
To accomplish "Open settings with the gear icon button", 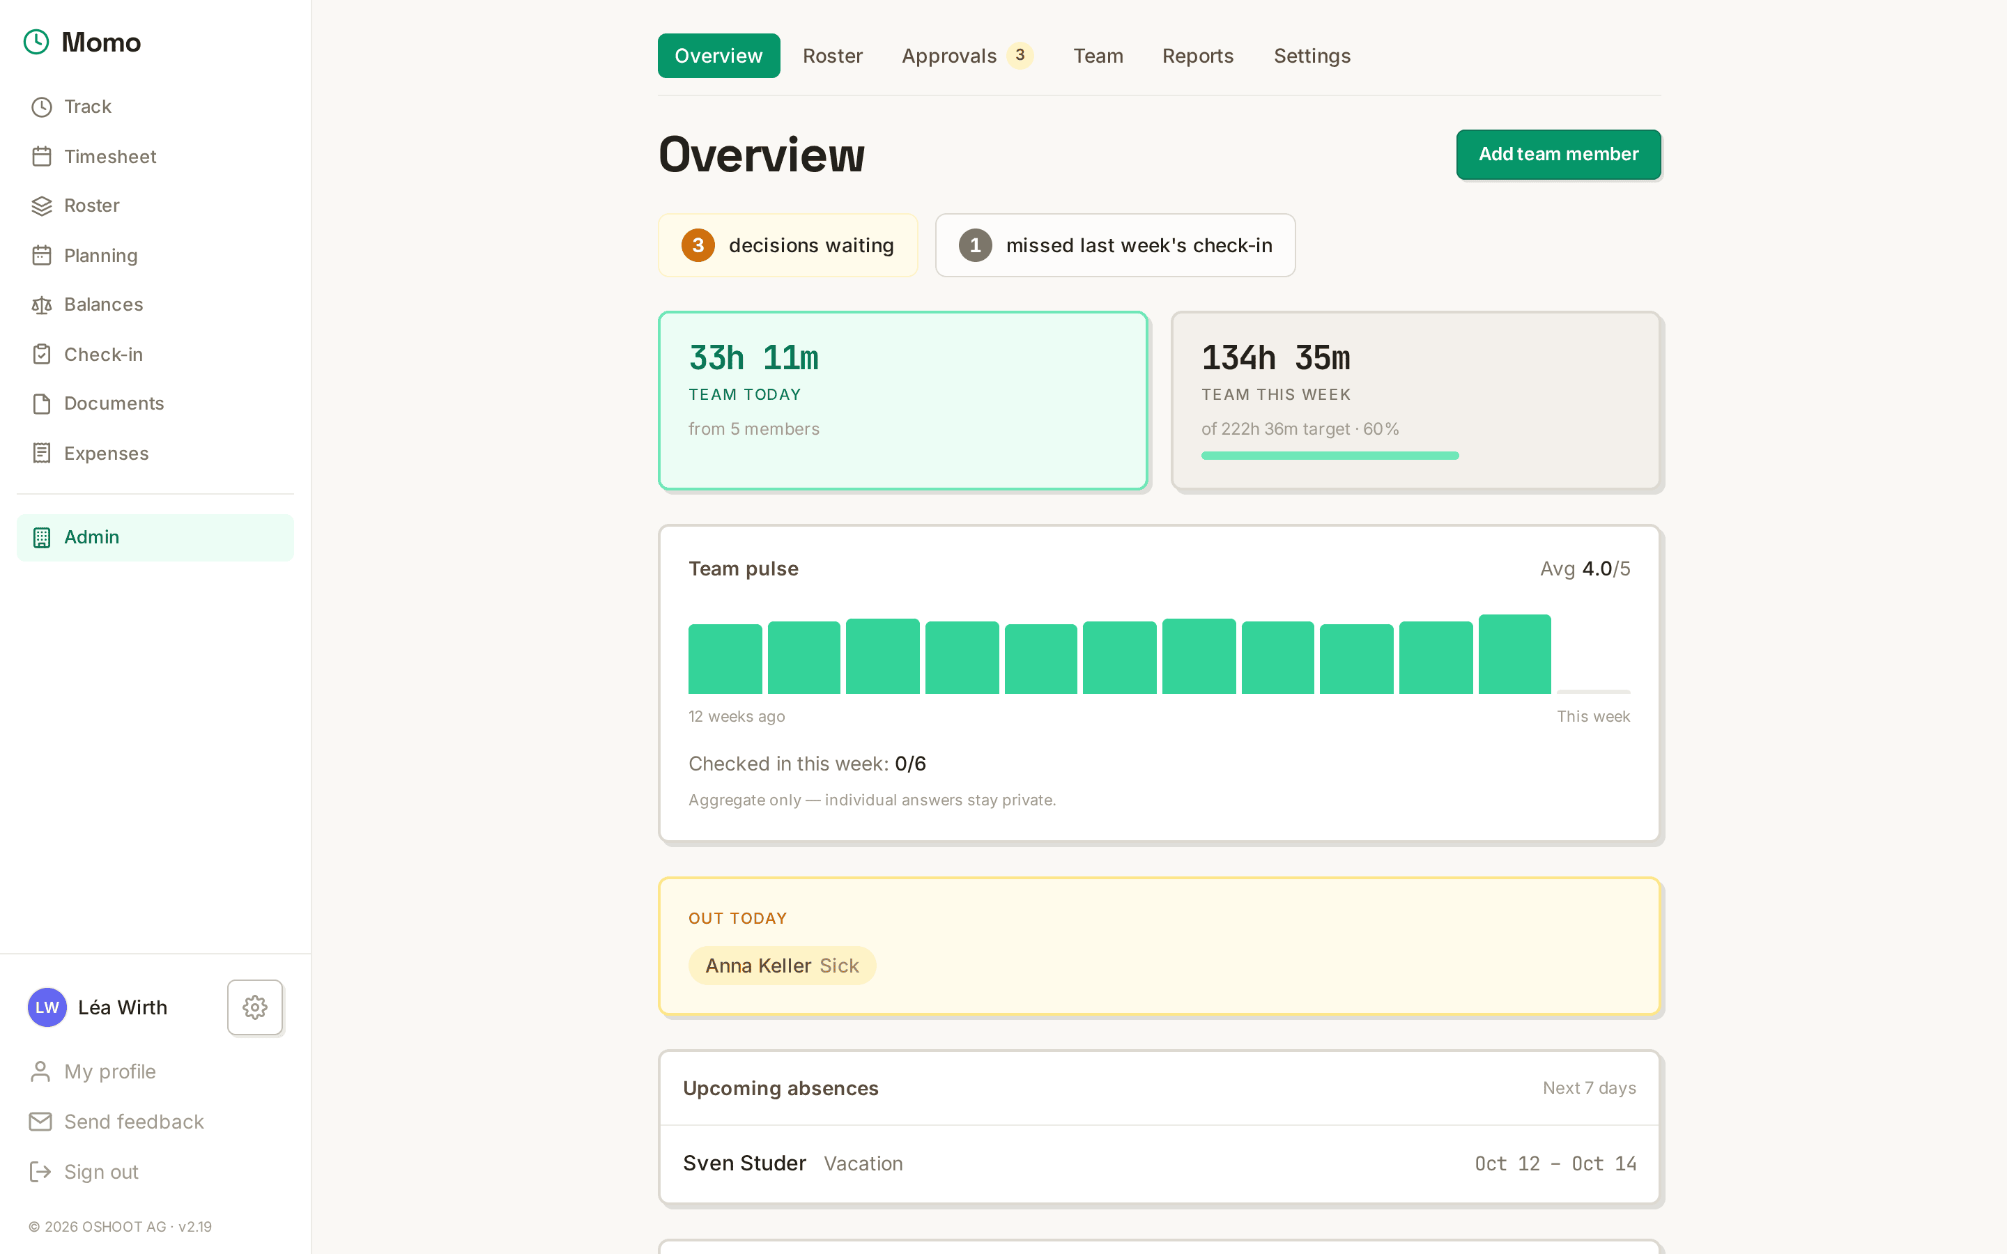I will pyautogui.click(x=254, y=1007).
